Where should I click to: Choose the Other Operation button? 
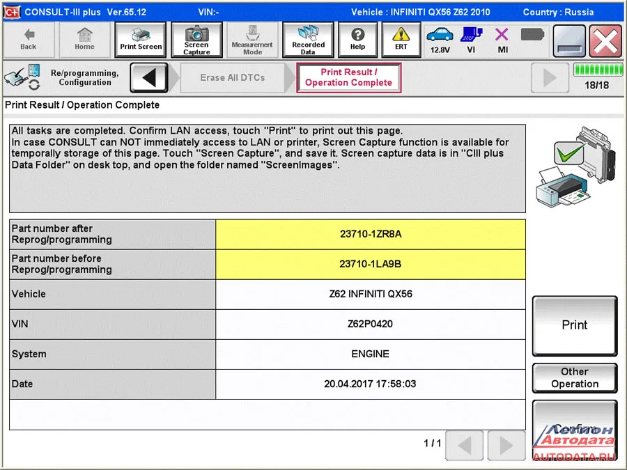pyautogui.click(x=575, y=377)
